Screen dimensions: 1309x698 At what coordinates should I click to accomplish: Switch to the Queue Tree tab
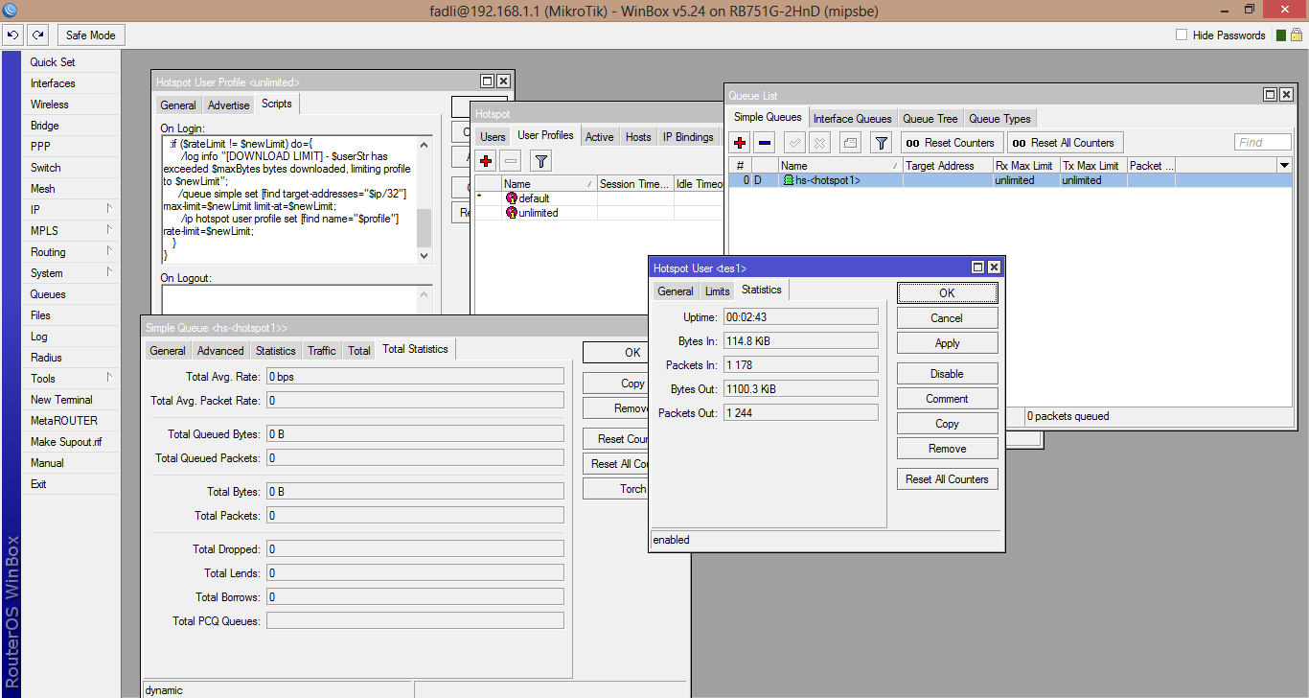tap(930, 118)
